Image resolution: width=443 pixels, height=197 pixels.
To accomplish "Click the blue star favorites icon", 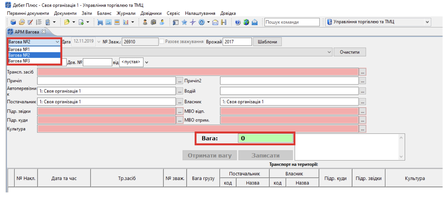I will point(184,22).
